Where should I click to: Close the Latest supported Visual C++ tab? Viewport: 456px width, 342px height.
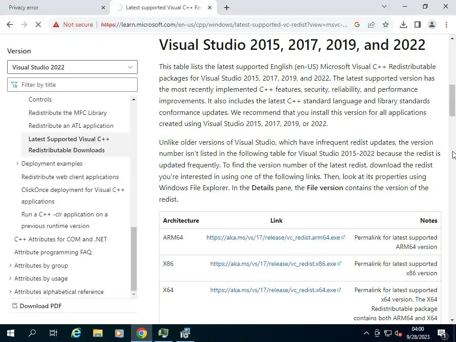(210, 8)
